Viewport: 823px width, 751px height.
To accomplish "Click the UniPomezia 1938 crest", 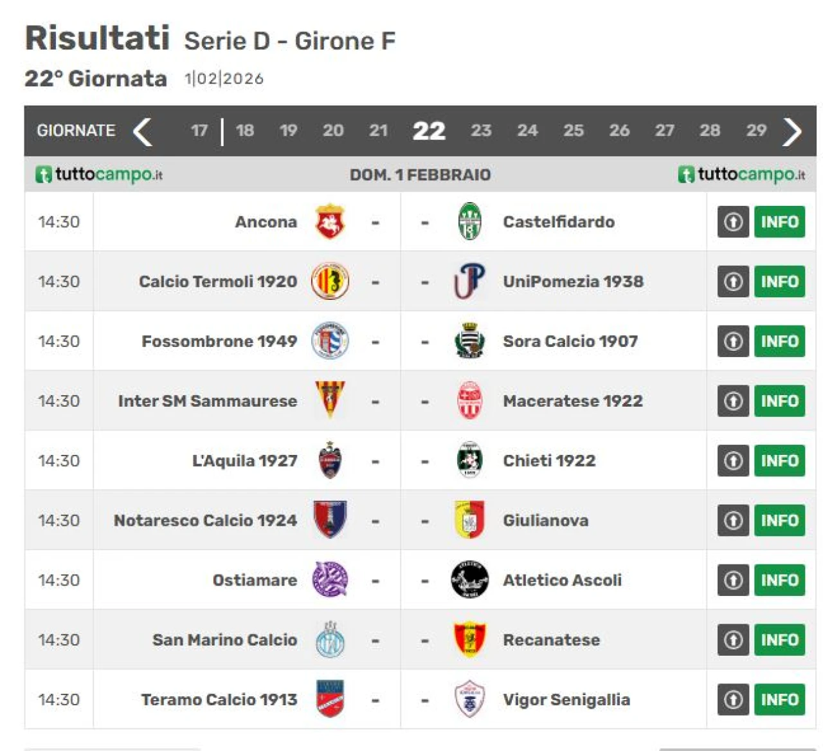I will pos(469,282).
